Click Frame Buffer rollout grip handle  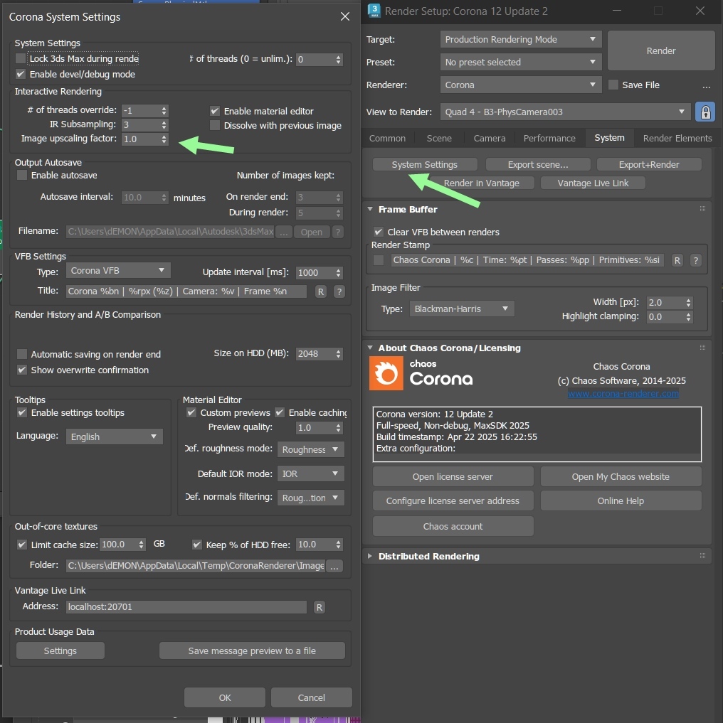click(702, 209)
